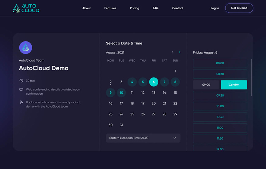The width and height of the screenshot is (266, 169).
Task: Select the 11:30 time slot
Action: pos(220,138)
